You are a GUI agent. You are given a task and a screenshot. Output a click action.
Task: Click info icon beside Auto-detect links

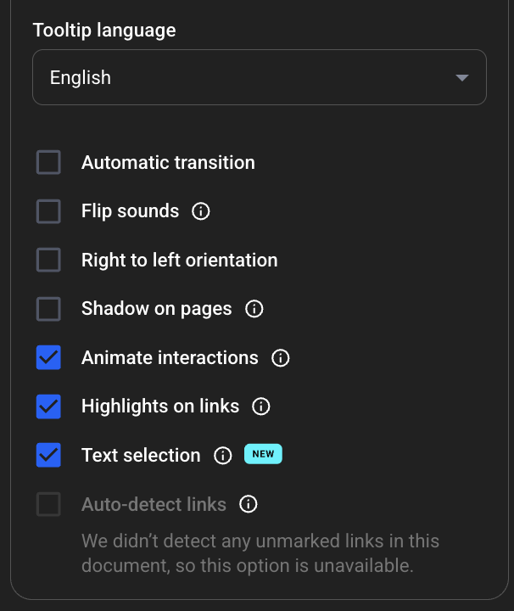point(248,505)
